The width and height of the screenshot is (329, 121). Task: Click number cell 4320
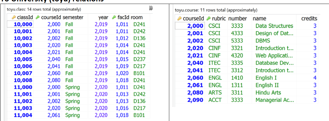[237, 56]
